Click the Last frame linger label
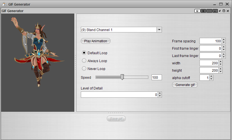Screen dimensions: 232x140 pyautogui.click(x=185, y=56)
